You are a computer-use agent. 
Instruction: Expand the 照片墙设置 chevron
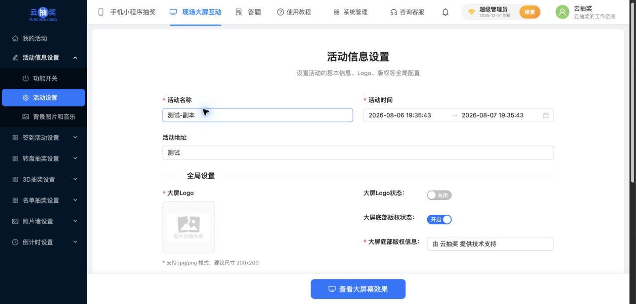[75, 221]
